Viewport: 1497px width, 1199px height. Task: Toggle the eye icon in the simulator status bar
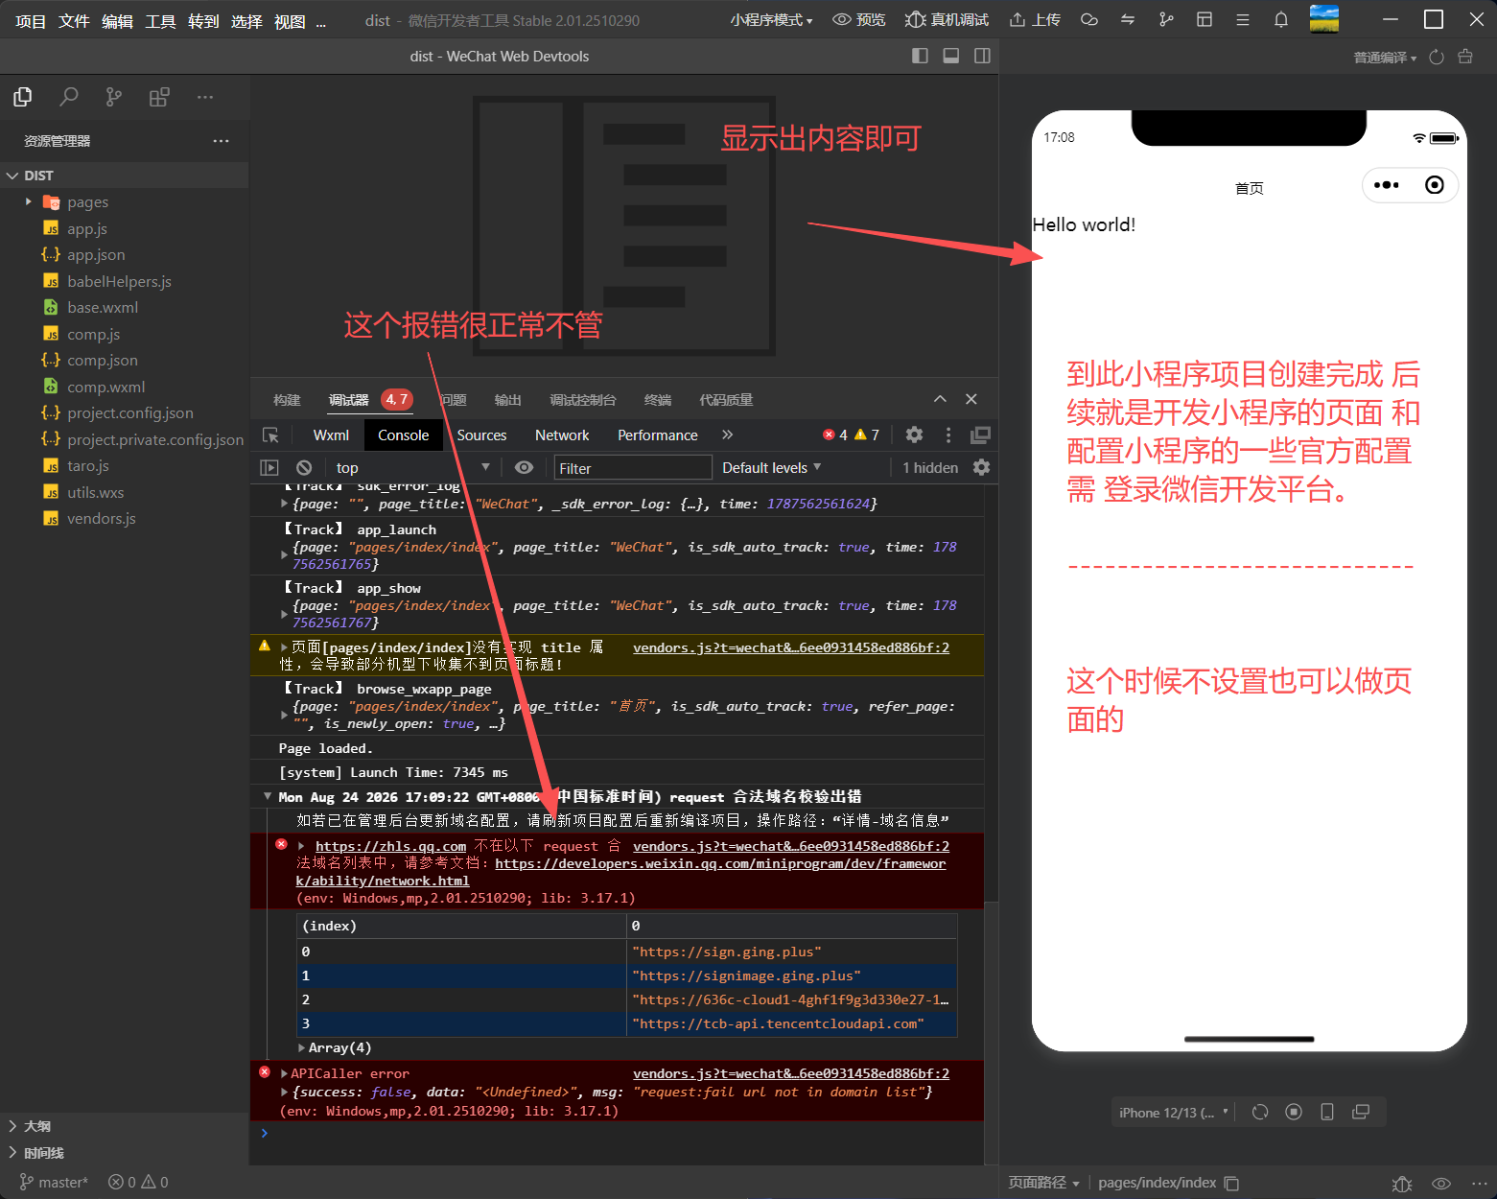pyautogui.click(x=1441, y=1184)
